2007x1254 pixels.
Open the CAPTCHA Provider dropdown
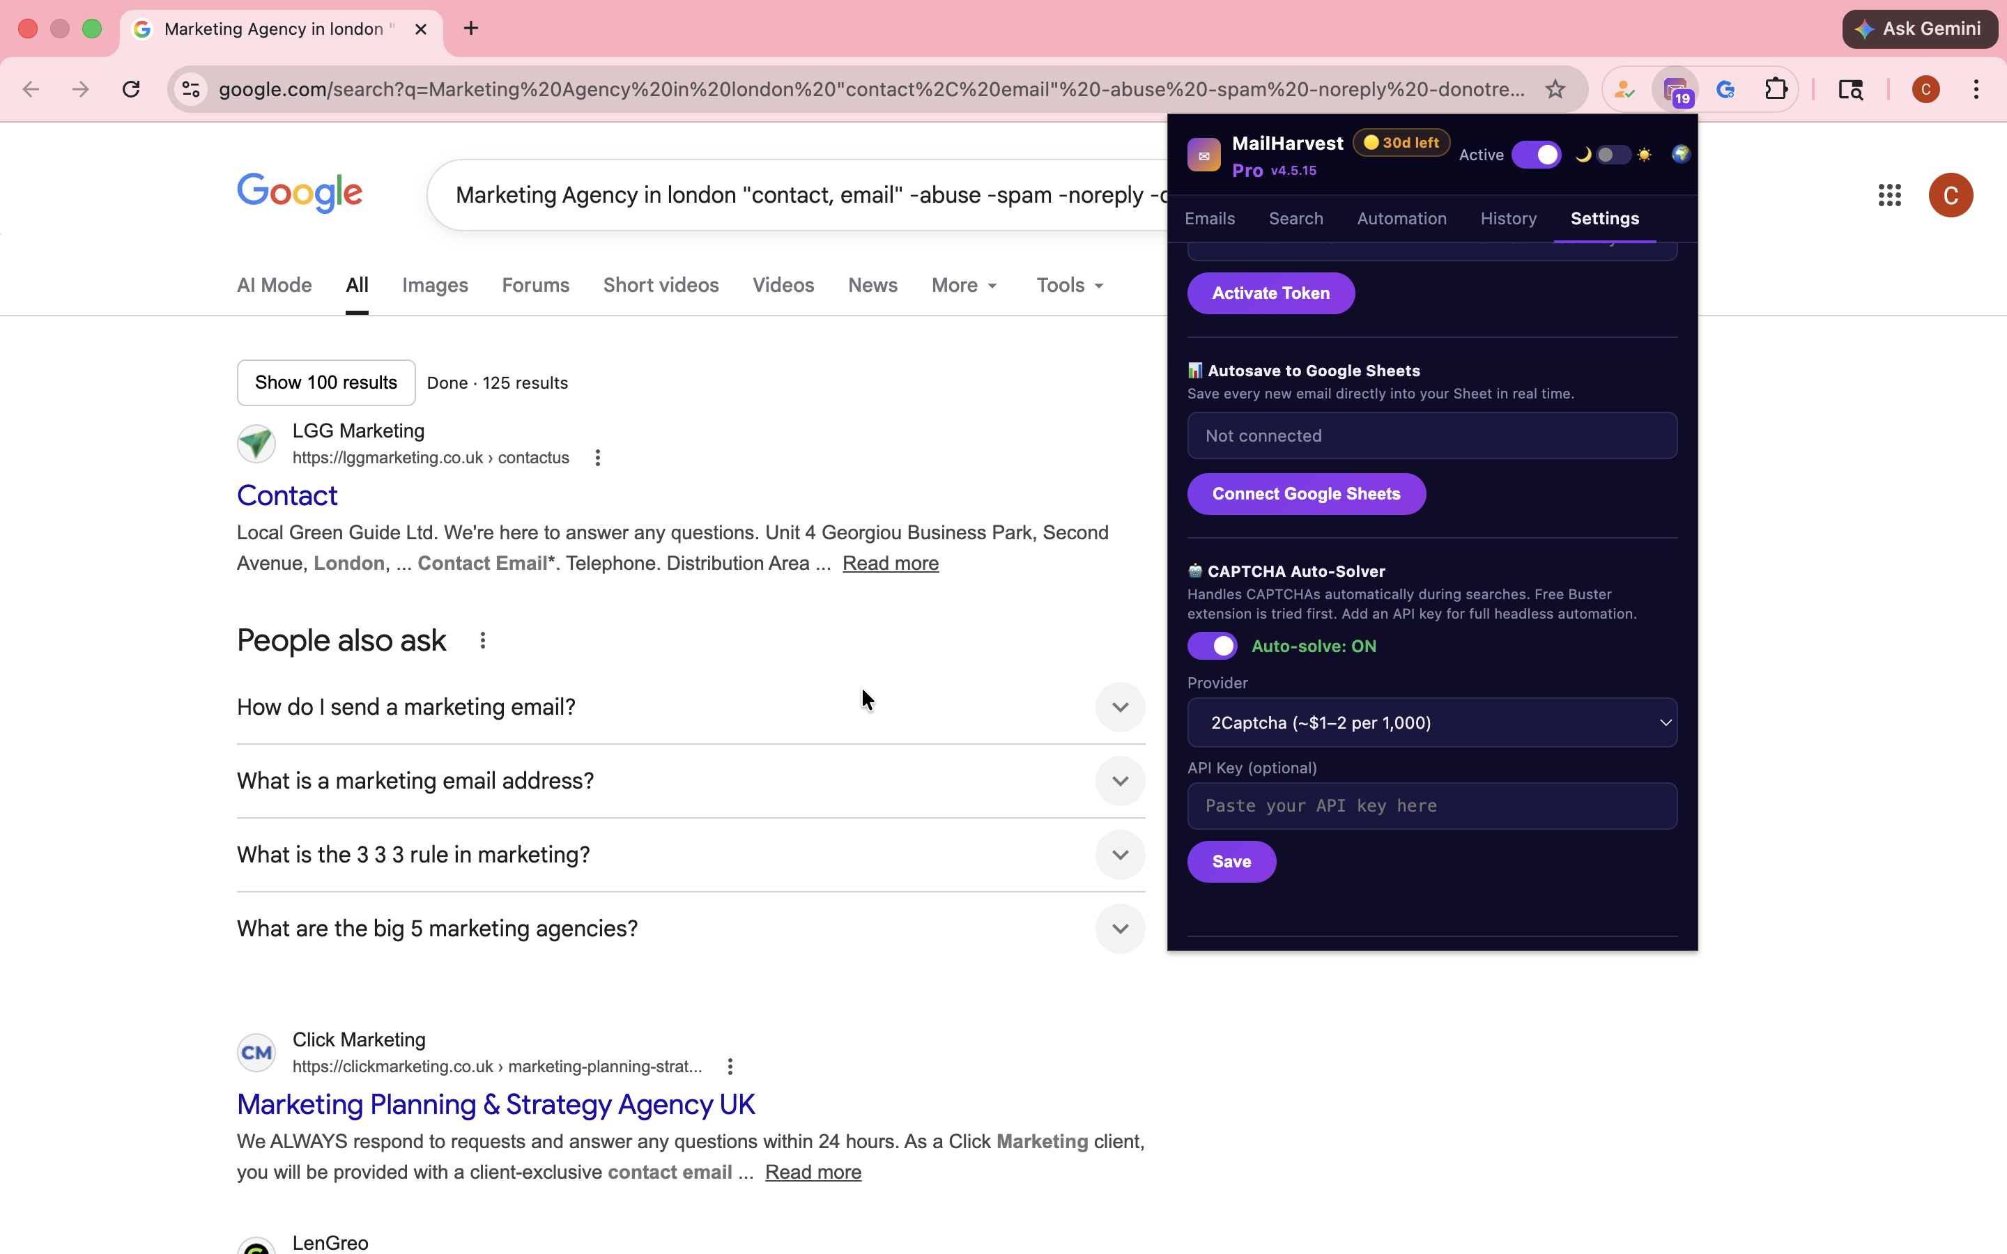tap(1432, 722)
